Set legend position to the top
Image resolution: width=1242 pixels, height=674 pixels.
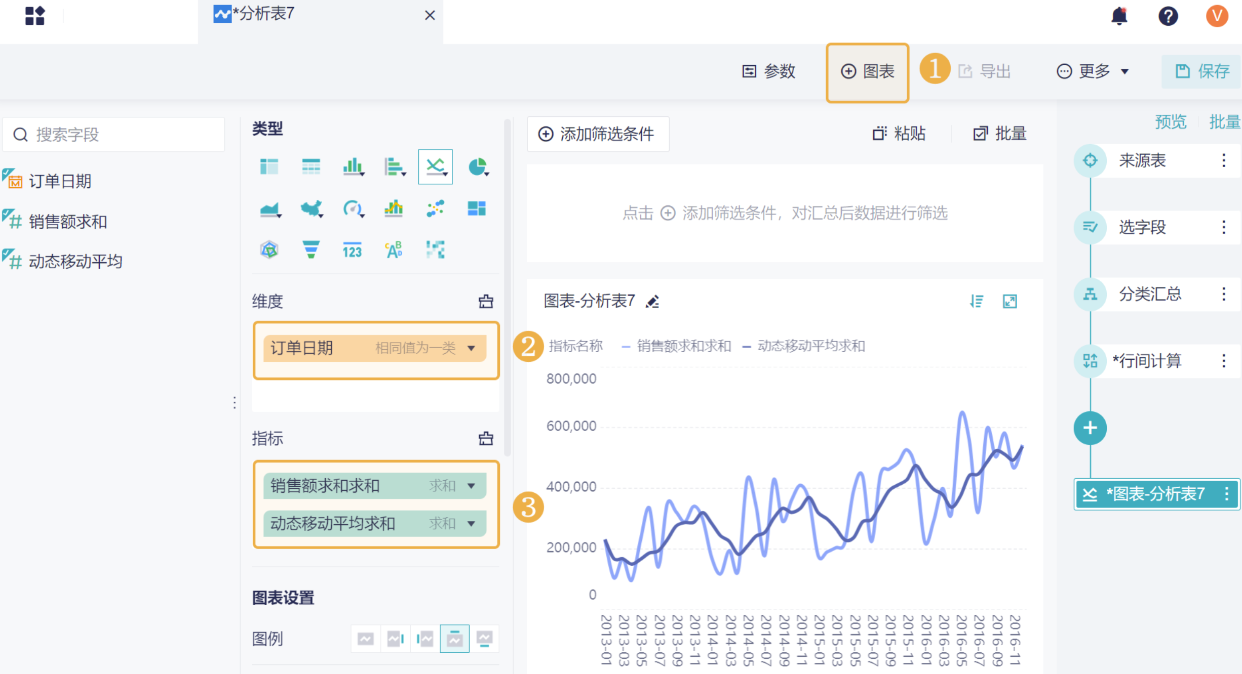tap(454, 639)
